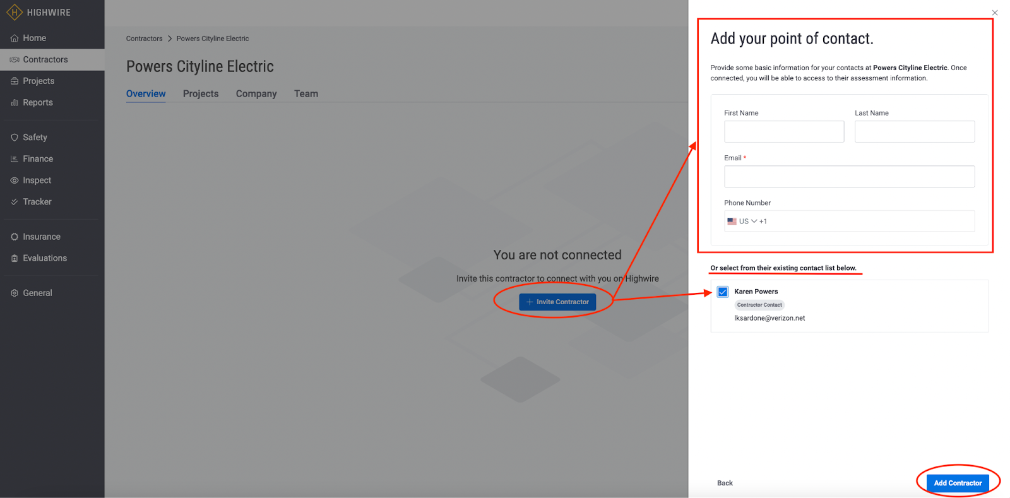Switch to the Company tab

[x=256, y=93]
